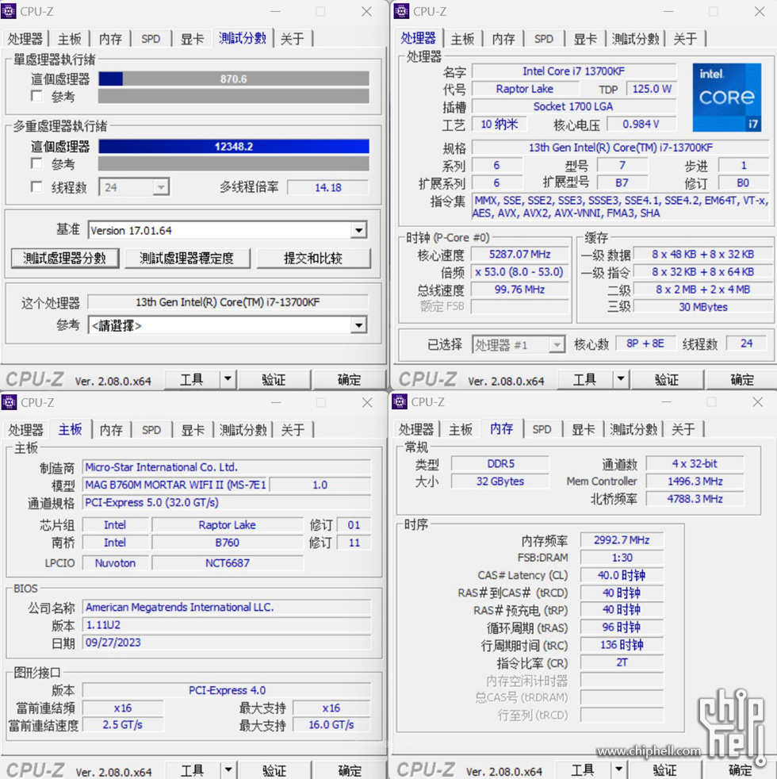777x779 pixels.
Task: Click the Raptor Lake codename in the processor window
Action: (525, 89)
